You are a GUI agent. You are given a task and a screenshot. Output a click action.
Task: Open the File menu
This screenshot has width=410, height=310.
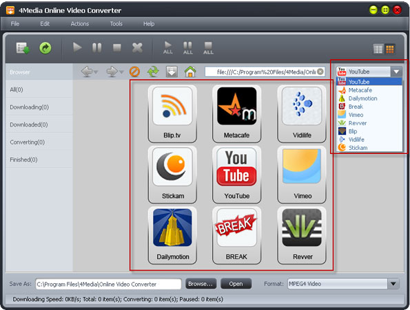[x=15, y=24]
